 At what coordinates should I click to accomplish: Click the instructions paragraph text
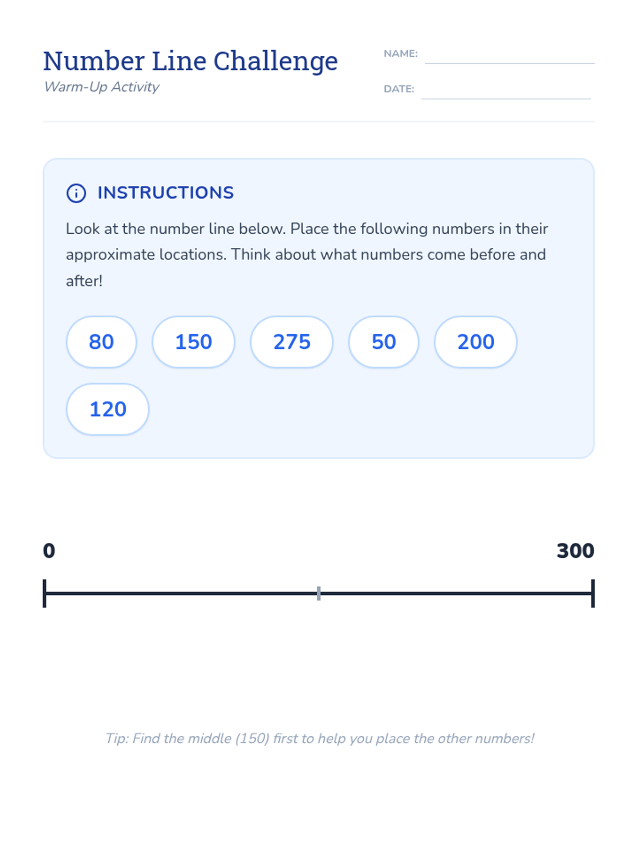307,254
